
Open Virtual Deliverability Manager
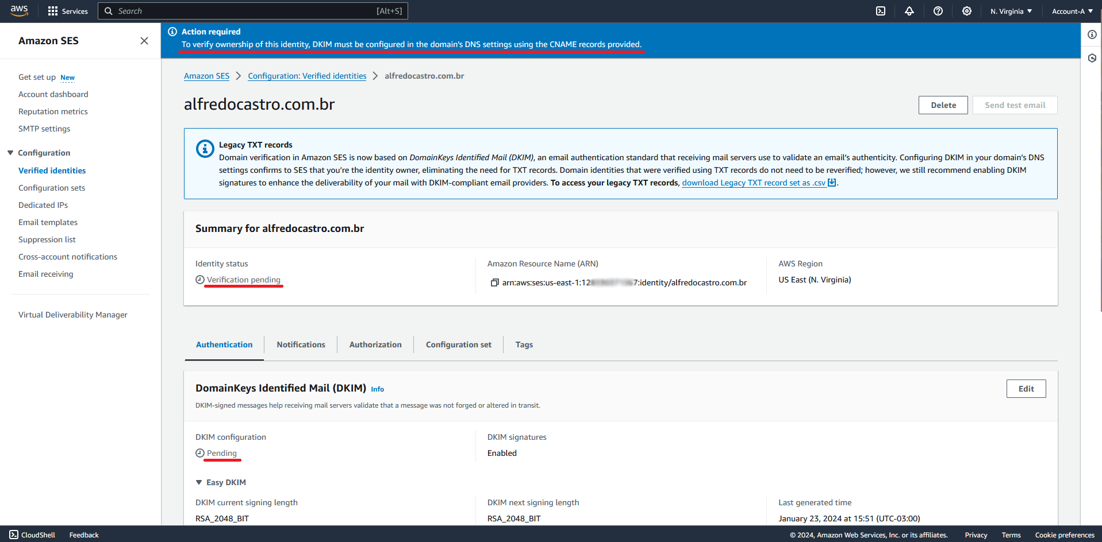coord(73,315)
